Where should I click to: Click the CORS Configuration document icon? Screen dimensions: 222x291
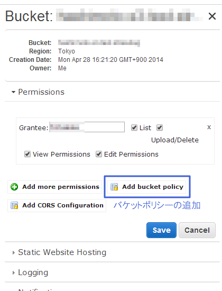[x=14, y=205]
